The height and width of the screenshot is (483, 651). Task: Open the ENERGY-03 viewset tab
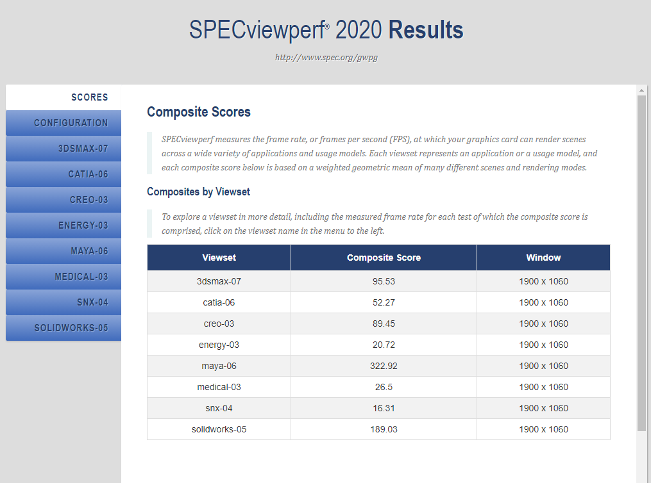pyautogui.click(x=63, y=225)
